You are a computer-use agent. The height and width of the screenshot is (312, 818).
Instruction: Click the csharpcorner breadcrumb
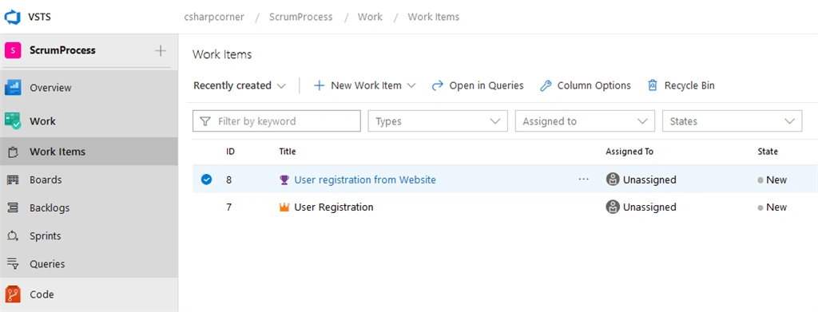click(x=214, y=17)
